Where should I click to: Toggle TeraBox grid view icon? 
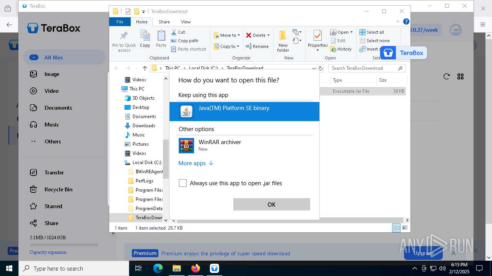[x=460, y=77]
